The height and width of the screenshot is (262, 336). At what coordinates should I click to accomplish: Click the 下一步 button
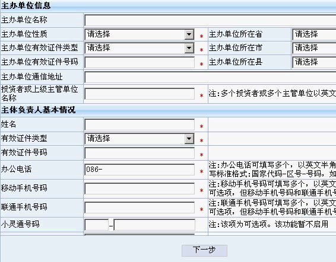(x=204, y=250)
